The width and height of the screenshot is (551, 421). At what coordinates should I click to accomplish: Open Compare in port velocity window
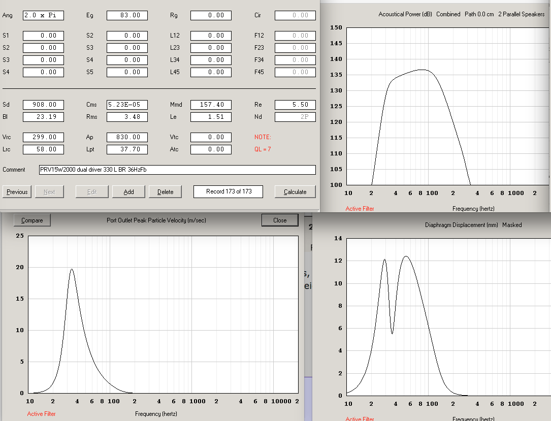pos(32,220)
